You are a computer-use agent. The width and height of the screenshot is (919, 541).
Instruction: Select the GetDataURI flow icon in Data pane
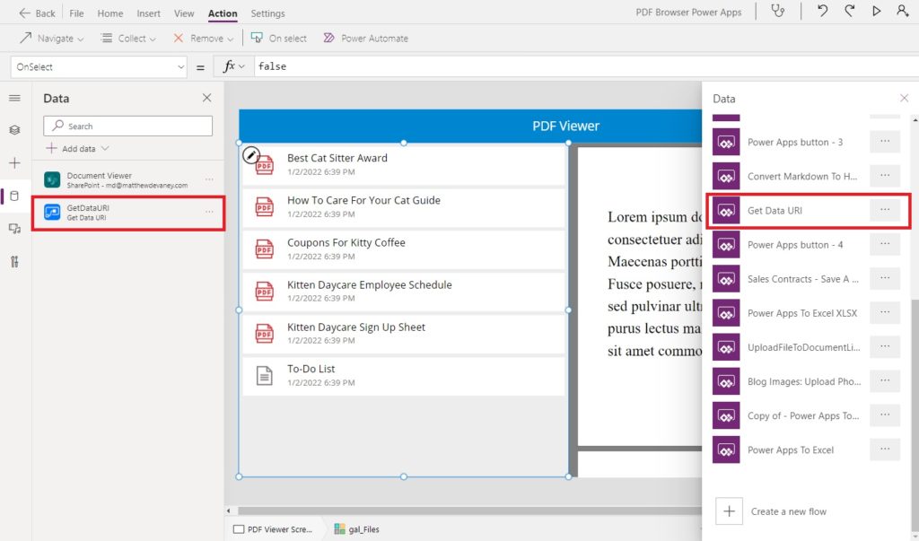pyautogui.click(x=52, y=213)
